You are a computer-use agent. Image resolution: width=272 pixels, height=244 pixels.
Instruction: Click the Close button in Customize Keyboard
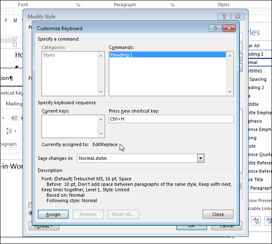tap(218, 214)
